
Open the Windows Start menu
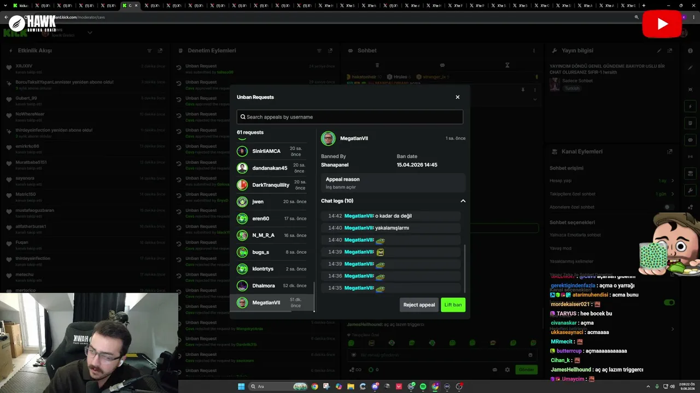click(x=241, y=386)
